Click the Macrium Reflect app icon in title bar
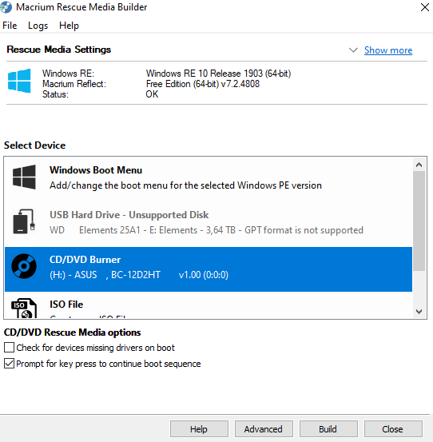This screenshot has height=442, width=433. [x=6, y=7]
